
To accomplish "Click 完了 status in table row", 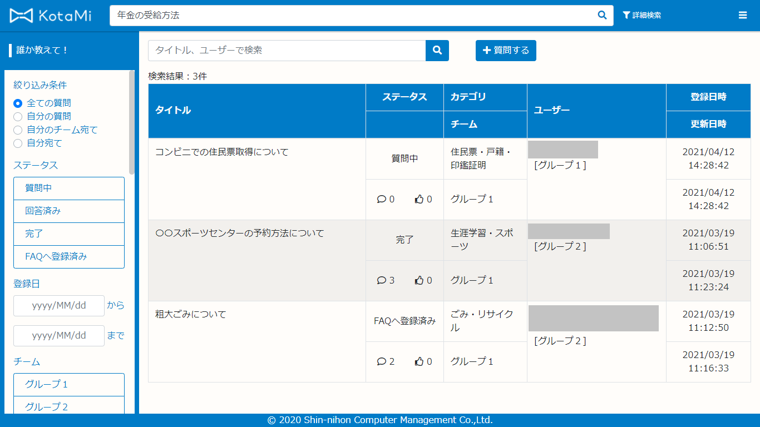I will tap(404, 240).
